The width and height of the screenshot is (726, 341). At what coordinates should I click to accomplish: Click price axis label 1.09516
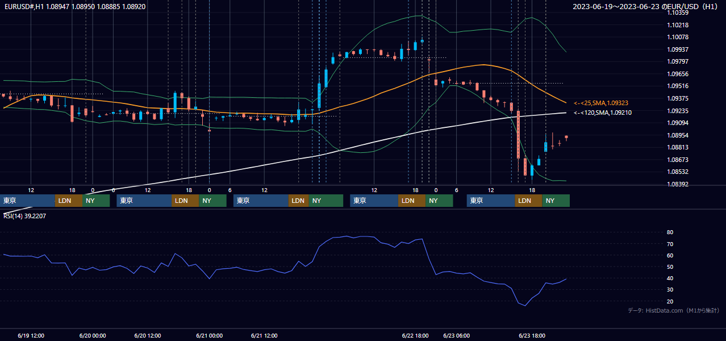click(678, 86)
